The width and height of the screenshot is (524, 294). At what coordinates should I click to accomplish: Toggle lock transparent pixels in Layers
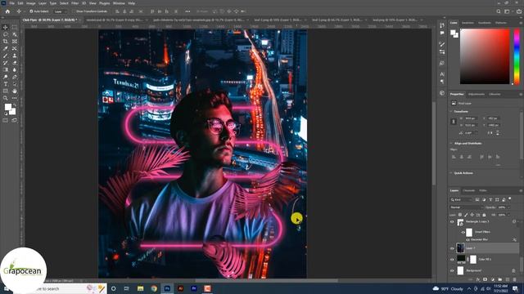point(460,215)
